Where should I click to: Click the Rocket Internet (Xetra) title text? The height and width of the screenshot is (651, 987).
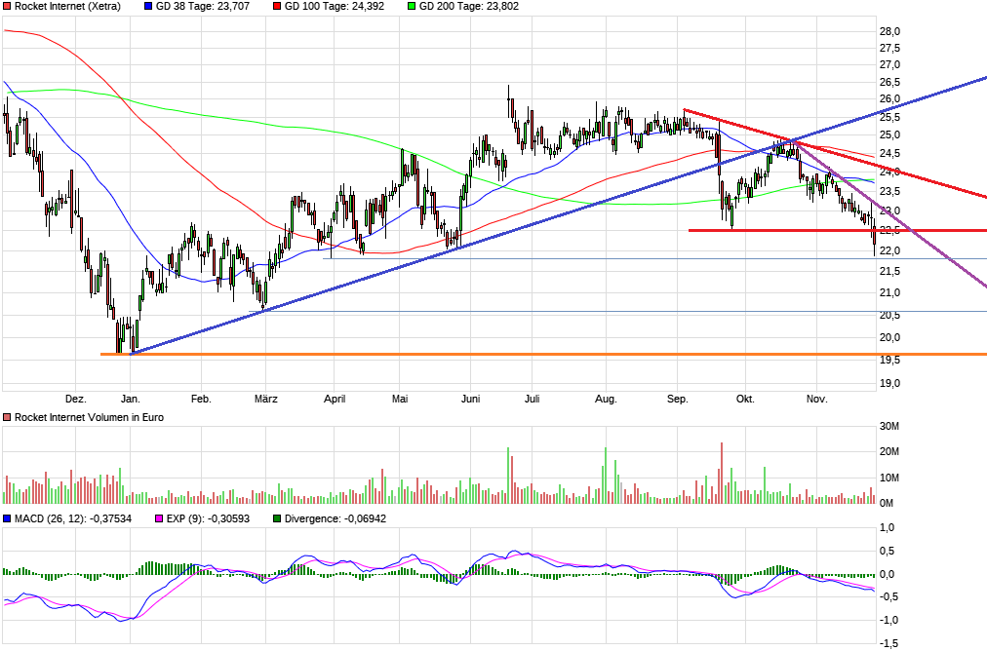pos(70,6)
